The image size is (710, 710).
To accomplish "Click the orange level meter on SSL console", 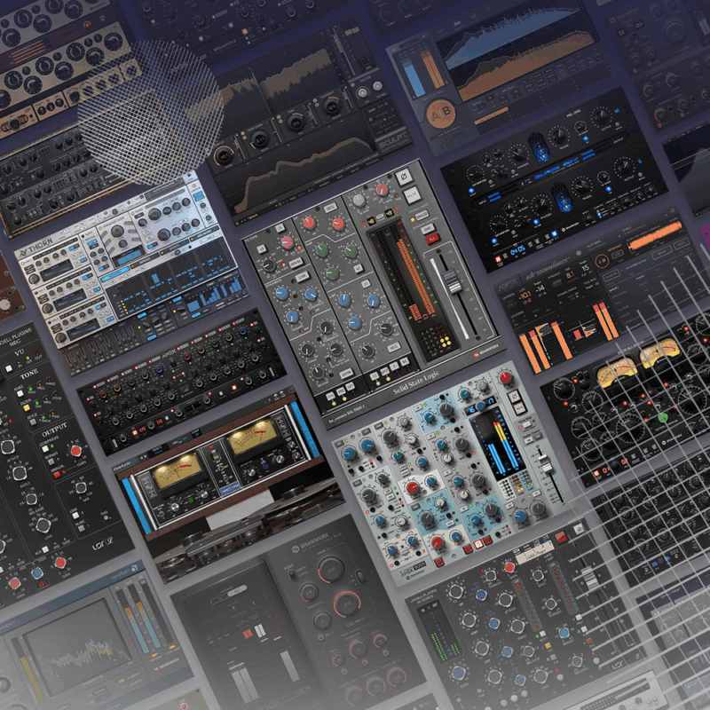I will [415, 280].
